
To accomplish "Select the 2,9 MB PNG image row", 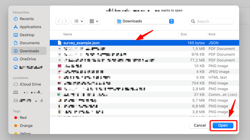I will click(x=145, y=89).
